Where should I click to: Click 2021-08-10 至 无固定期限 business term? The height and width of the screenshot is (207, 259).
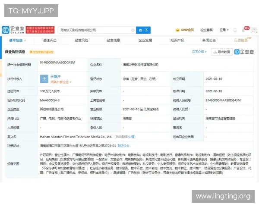pos(141,109)
